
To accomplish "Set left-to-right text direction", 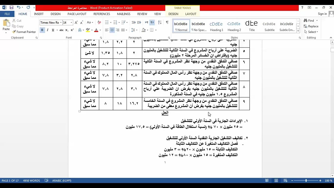I will coord(147,22).
